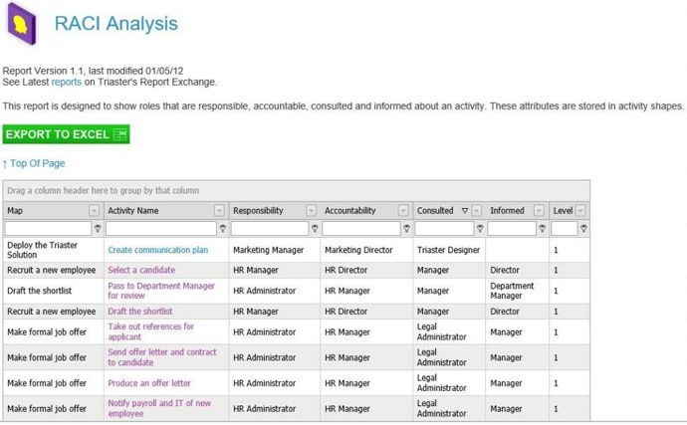Open the Level column header dropdown
The height and width of the screenshot is (425, 687).
[580, 211]
